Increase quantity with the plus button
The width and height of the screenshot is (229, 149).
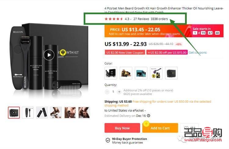tap(119, 92)
